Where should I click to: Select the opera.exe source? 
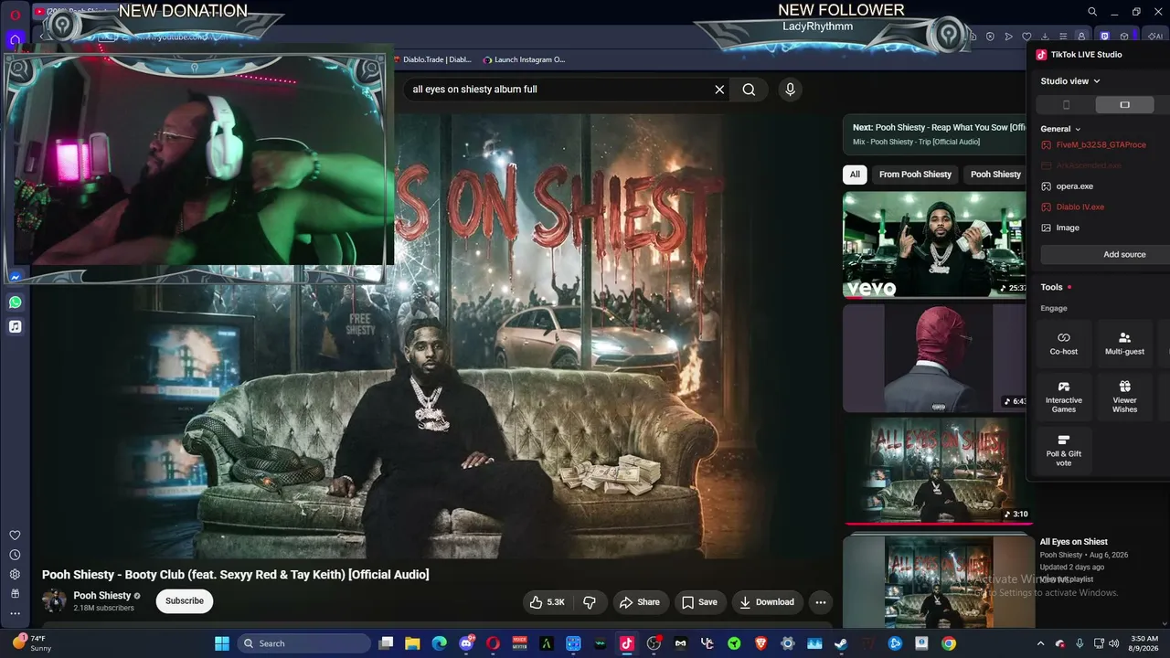[x=1068, y=186]
